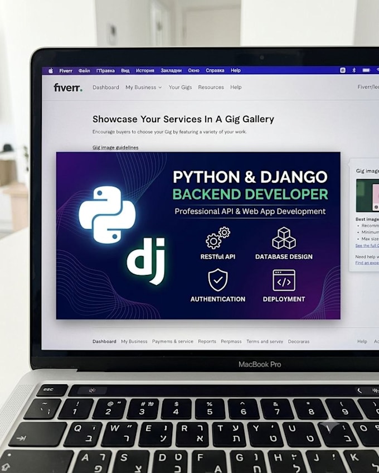Click Help in the Fiverr navigation

click(236, 87)
